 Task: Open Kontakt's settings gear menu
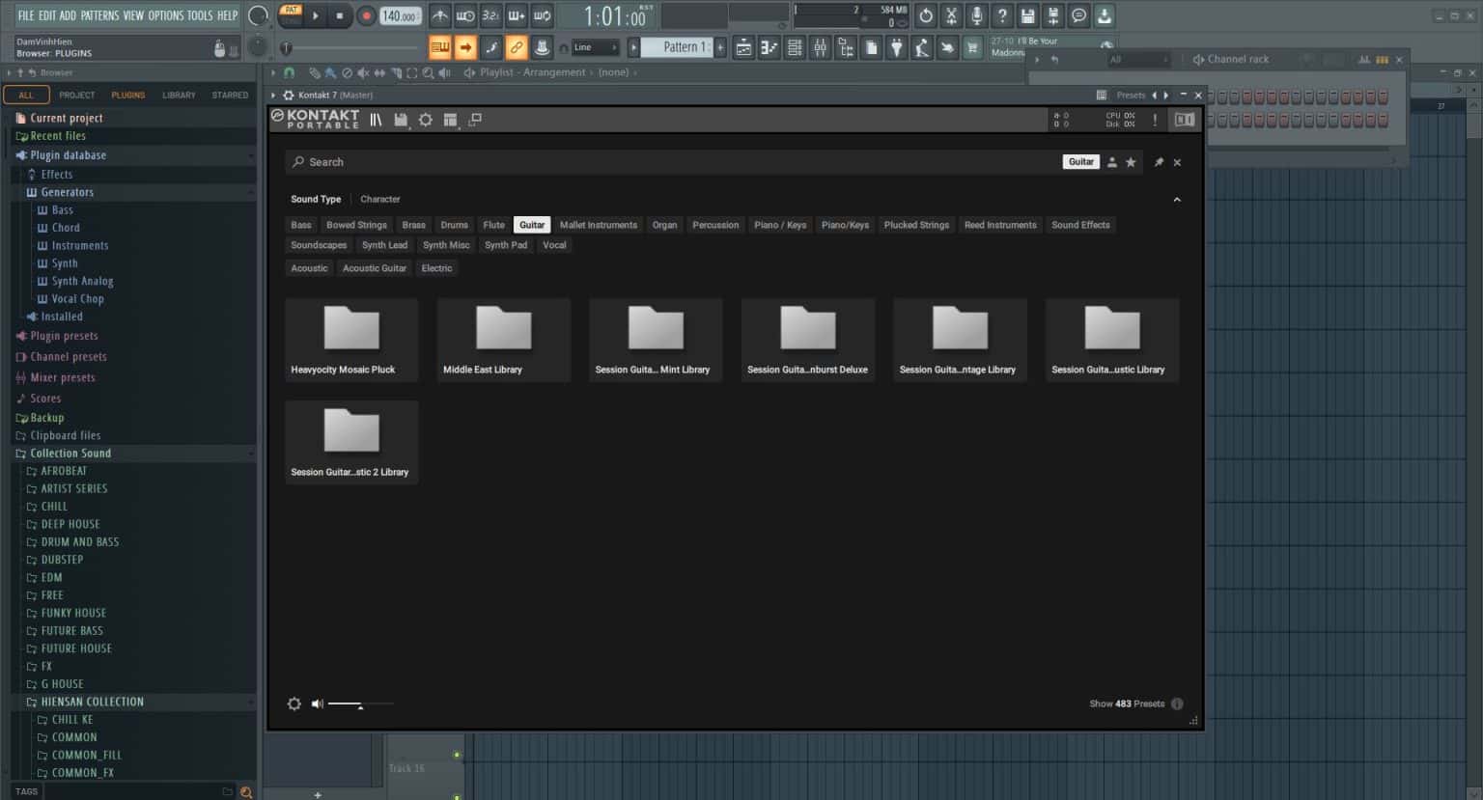425,119
